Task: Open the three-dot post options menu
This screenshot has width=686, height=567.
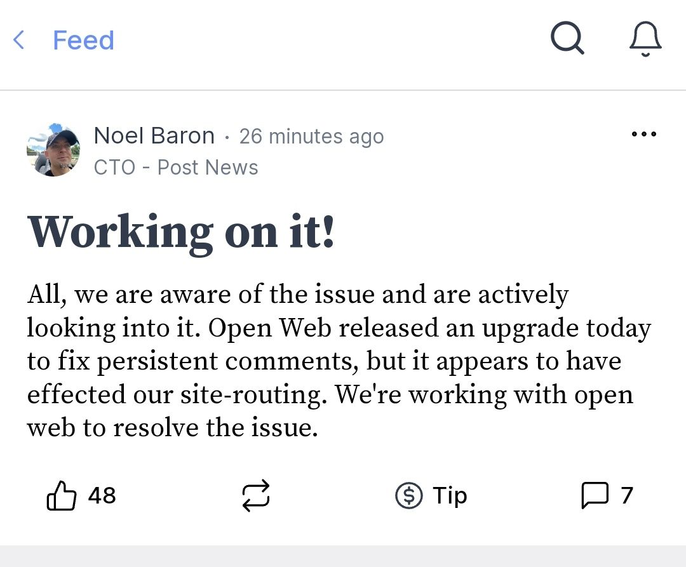Action: (x=644, y=135)
